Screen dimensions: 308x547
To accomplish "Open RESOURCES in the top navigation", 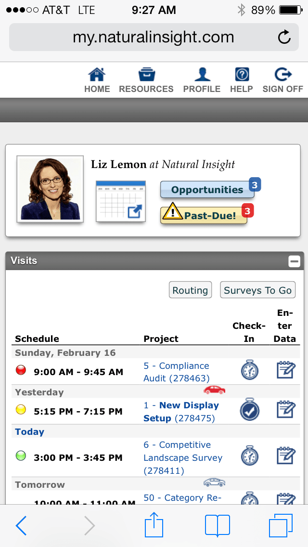I will pos(146,80).
